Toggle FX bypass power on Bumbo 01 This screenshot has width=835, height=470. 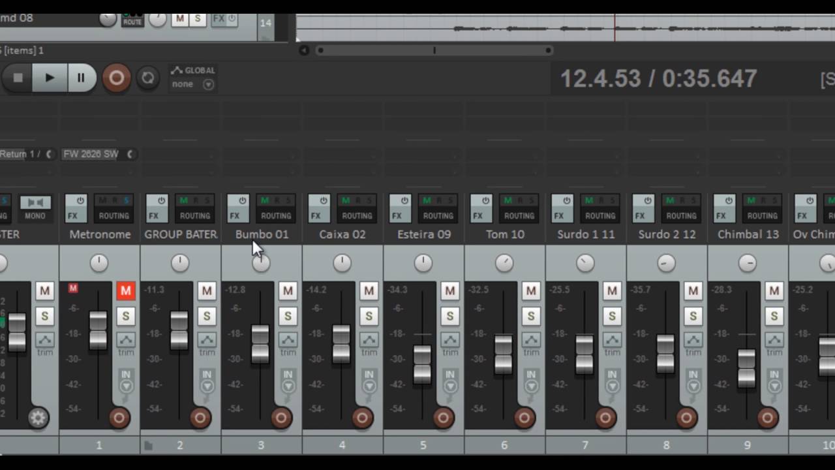tap(242, 201)
